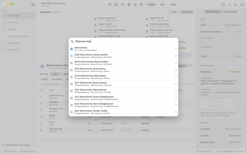This screenshot has height=154, width=247.
Task: Open the Wohnzimmer location result arrow
Action: click(x=176, y=49)
